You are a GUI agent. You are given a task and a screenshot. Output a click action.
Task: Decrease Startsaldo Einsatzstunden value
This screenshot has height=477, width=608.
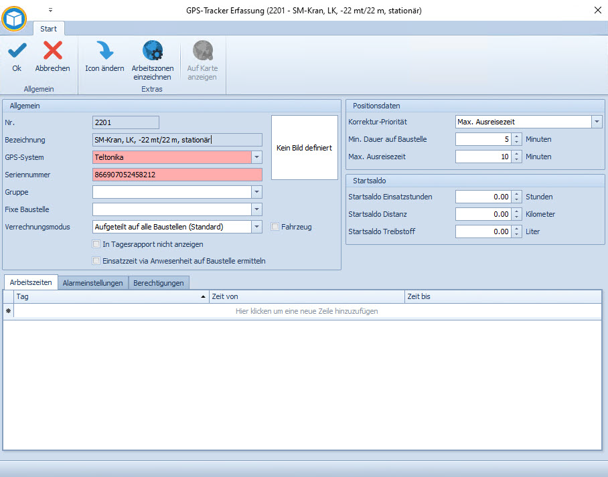pos(516,200)
